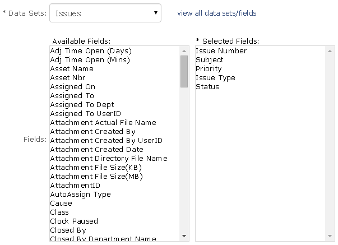
Task: Select Asset Name in Available Fields
Action: pos(72,69)
